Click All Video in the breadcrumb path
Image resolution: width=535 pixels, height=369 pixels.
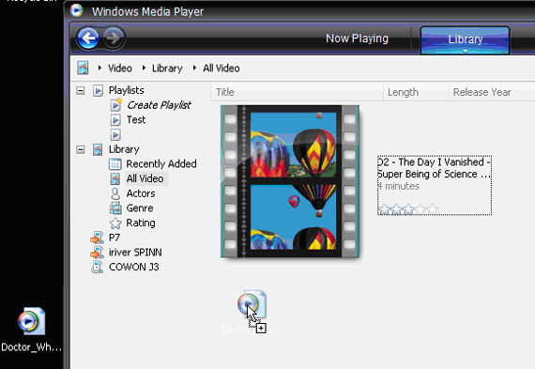point(222,69)
